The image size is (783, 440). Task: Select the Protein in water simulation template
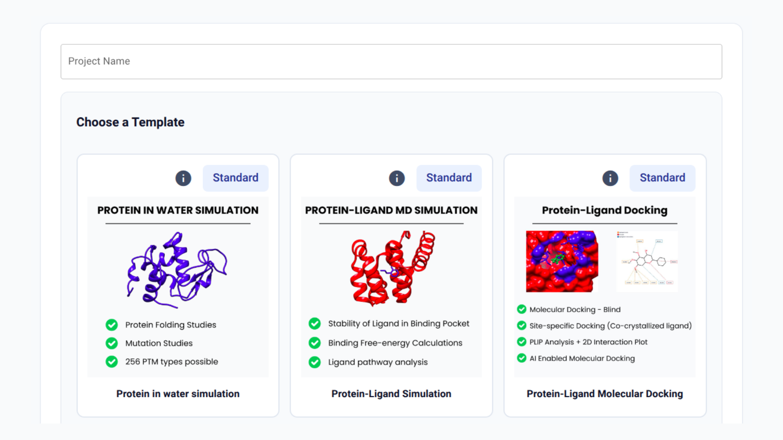coord(178,394)
